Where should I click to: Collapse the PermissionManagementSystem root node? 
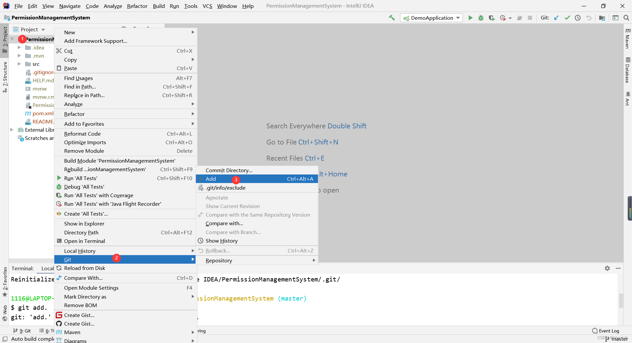(12, 39)
